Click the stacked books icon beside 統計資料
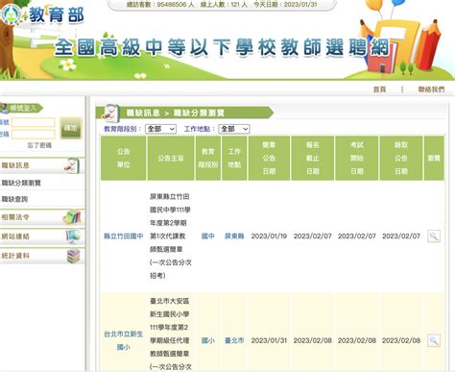Image resolution: width=455 pixels, height=372 pixels. [x=73, y=256]
